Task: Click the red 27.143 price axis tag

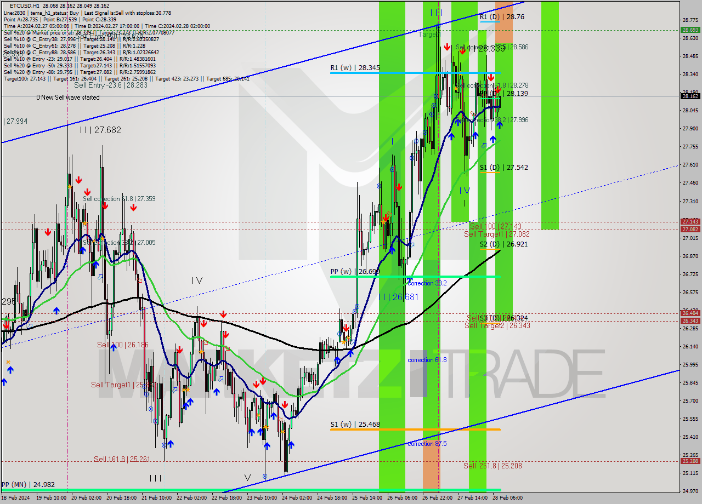Action: click(x=690, y=222)
